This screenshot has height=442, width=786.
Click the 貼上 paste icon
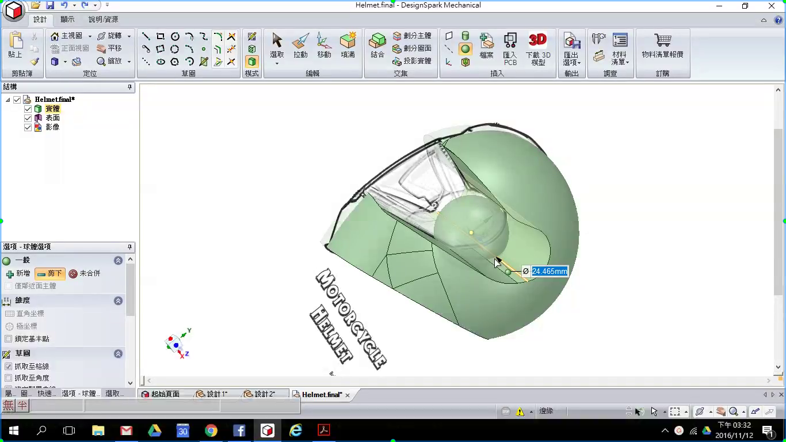(15, 45)
